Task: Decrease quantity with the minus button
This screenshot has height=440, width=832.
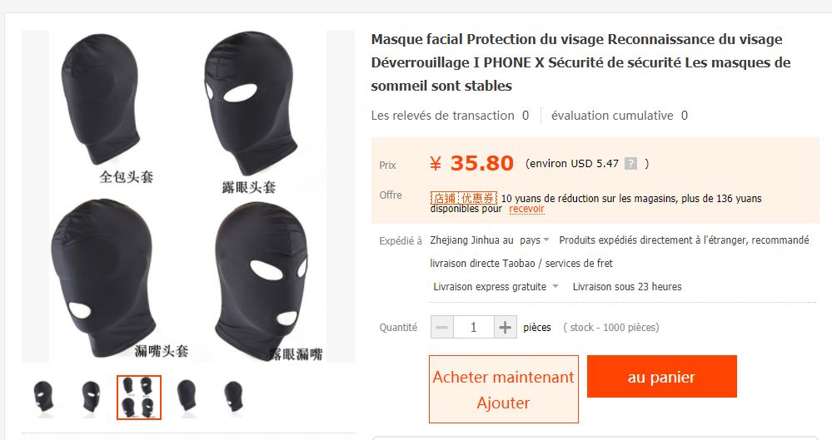Action: click(441, 327)
